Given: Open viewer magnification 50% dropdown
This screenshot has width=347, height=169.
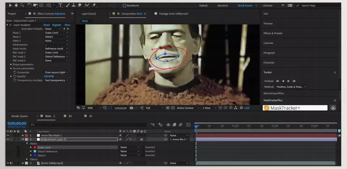Looking at the screenshot, I should pyautogui.click(x=94, y=108).
